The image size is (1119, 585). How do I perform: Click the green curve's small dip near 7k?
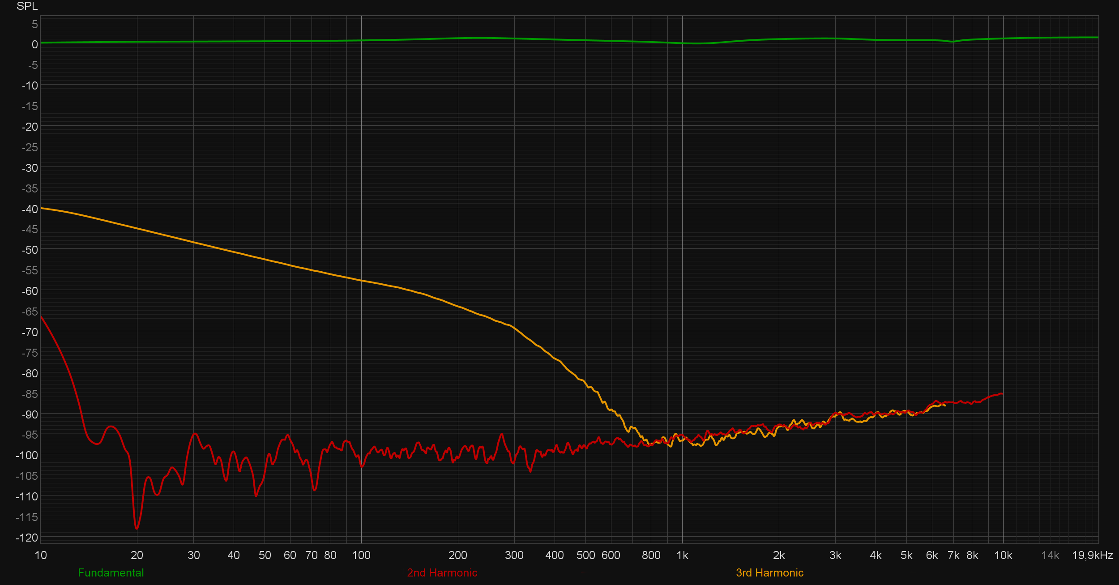click(953, 42)
